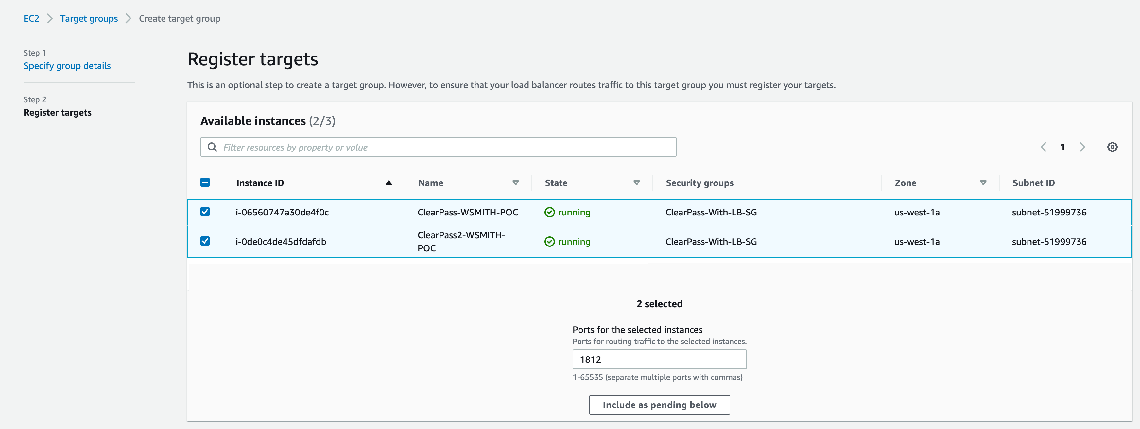Click the previous page arrow
Viewport: 1140px width, 429px height.
(x=1044, y=147)
